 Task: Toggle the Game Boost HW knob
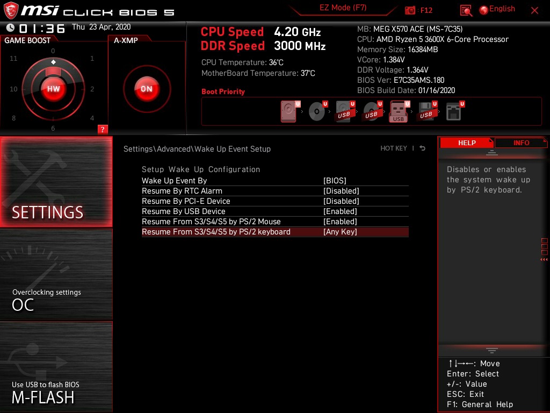tap(53, 89)
